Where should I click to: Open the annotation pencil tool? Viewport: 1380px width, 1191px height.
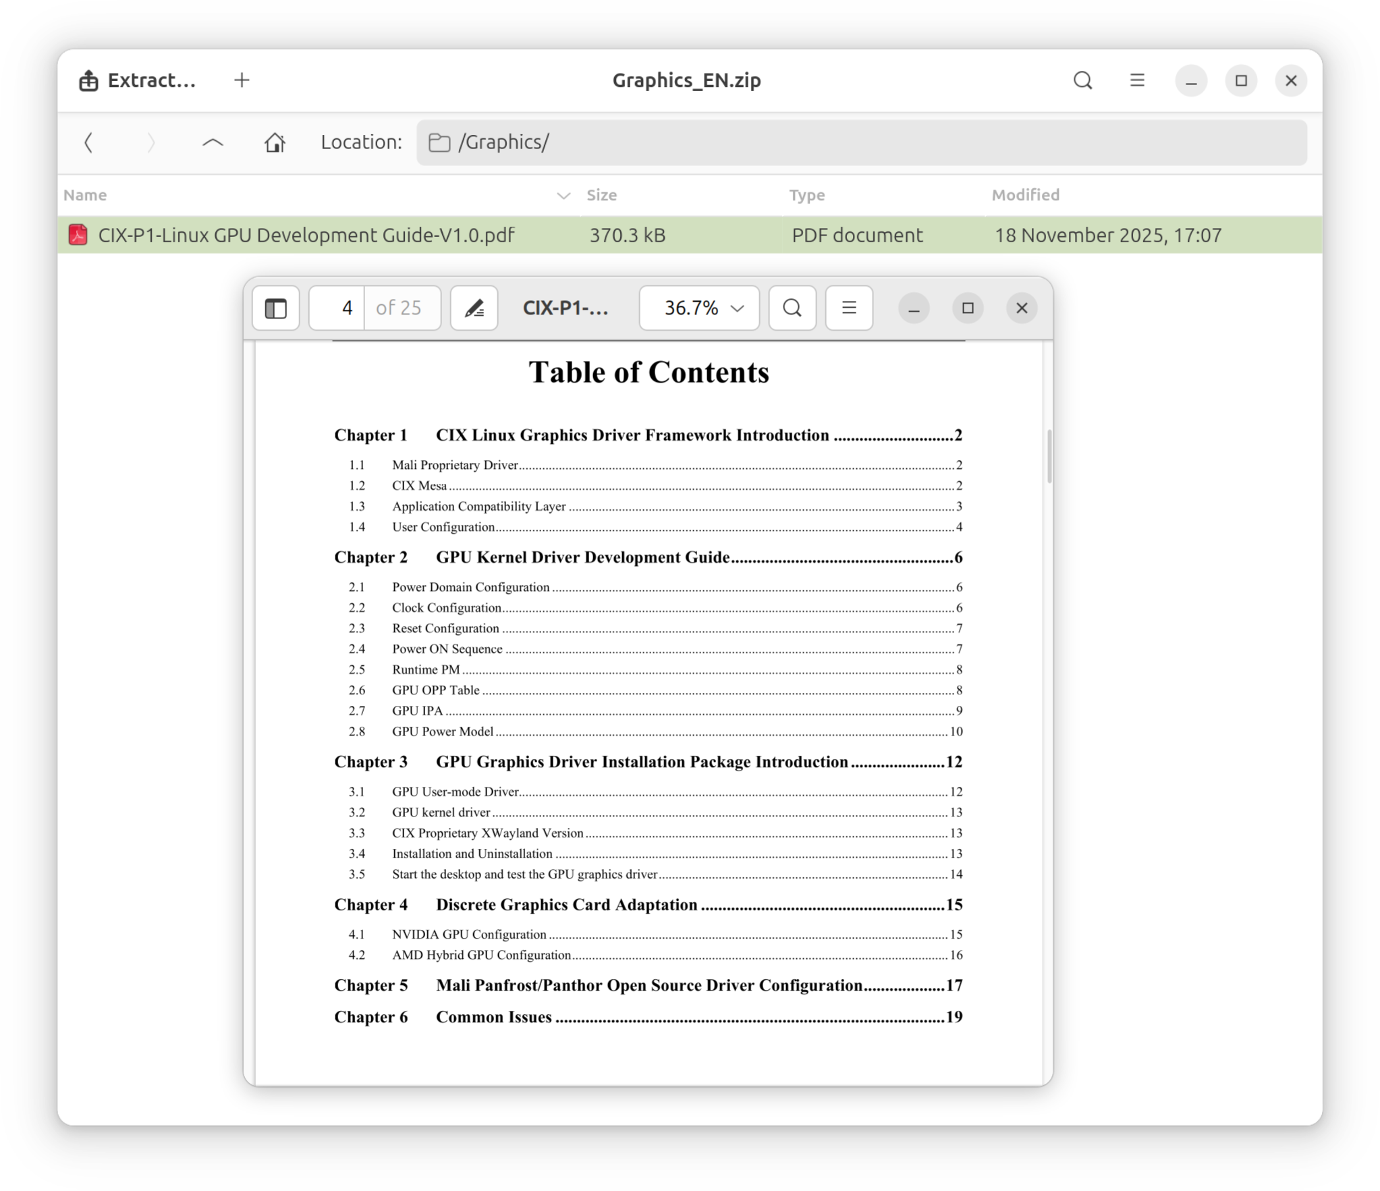click(x=474, y=308)
